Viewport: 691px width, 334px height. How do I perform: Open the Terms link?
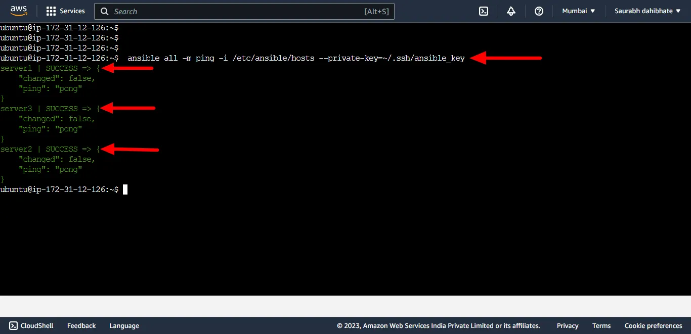(601, 326)
